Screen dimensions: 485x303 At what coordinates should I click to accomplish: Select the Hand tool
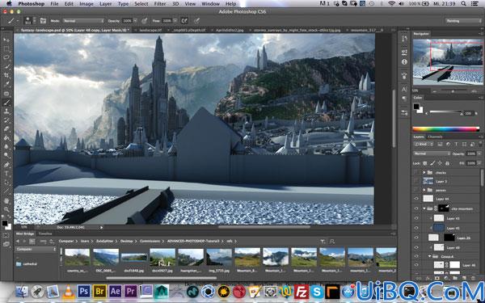(x=6, y=200)
